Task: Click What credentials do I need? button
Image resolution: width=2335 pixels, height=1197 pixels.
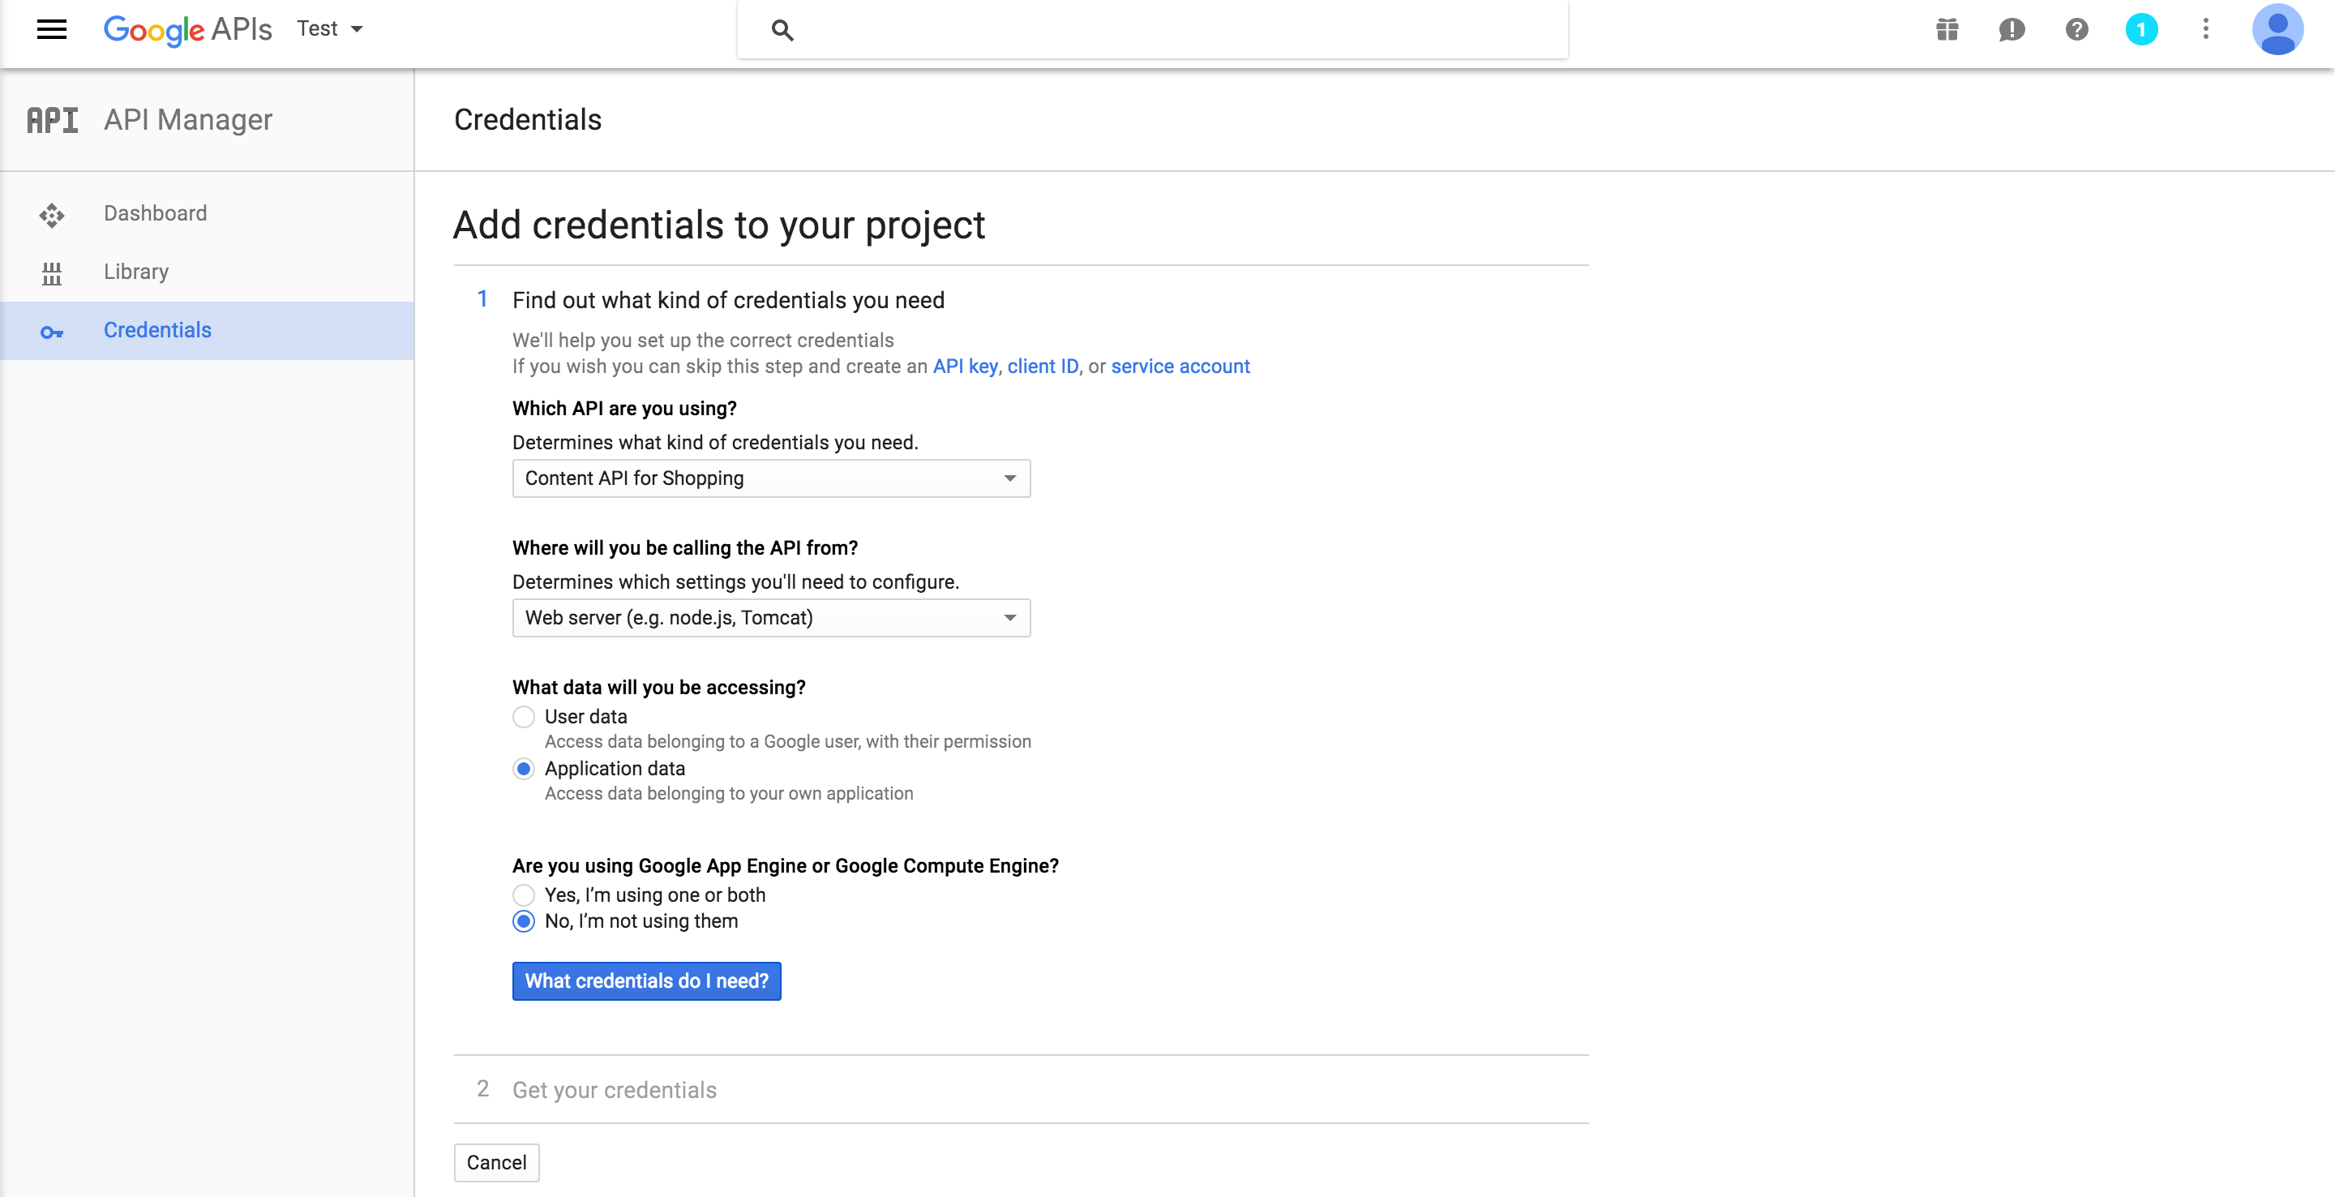Action: coord(646,981)
